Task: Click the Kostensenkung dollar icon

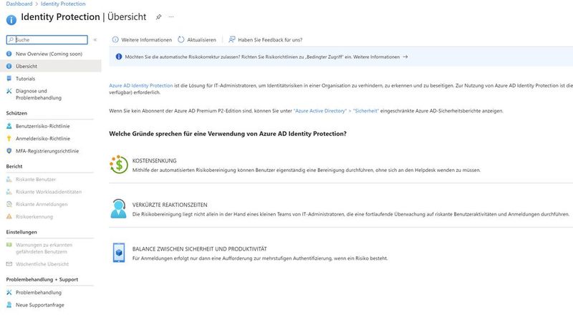Action: coord(118,165)
